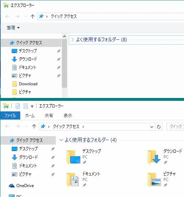This screenshot has width=184, height=197.
Task: Open the 整理 dropdown menu
Action: [13, 28]
